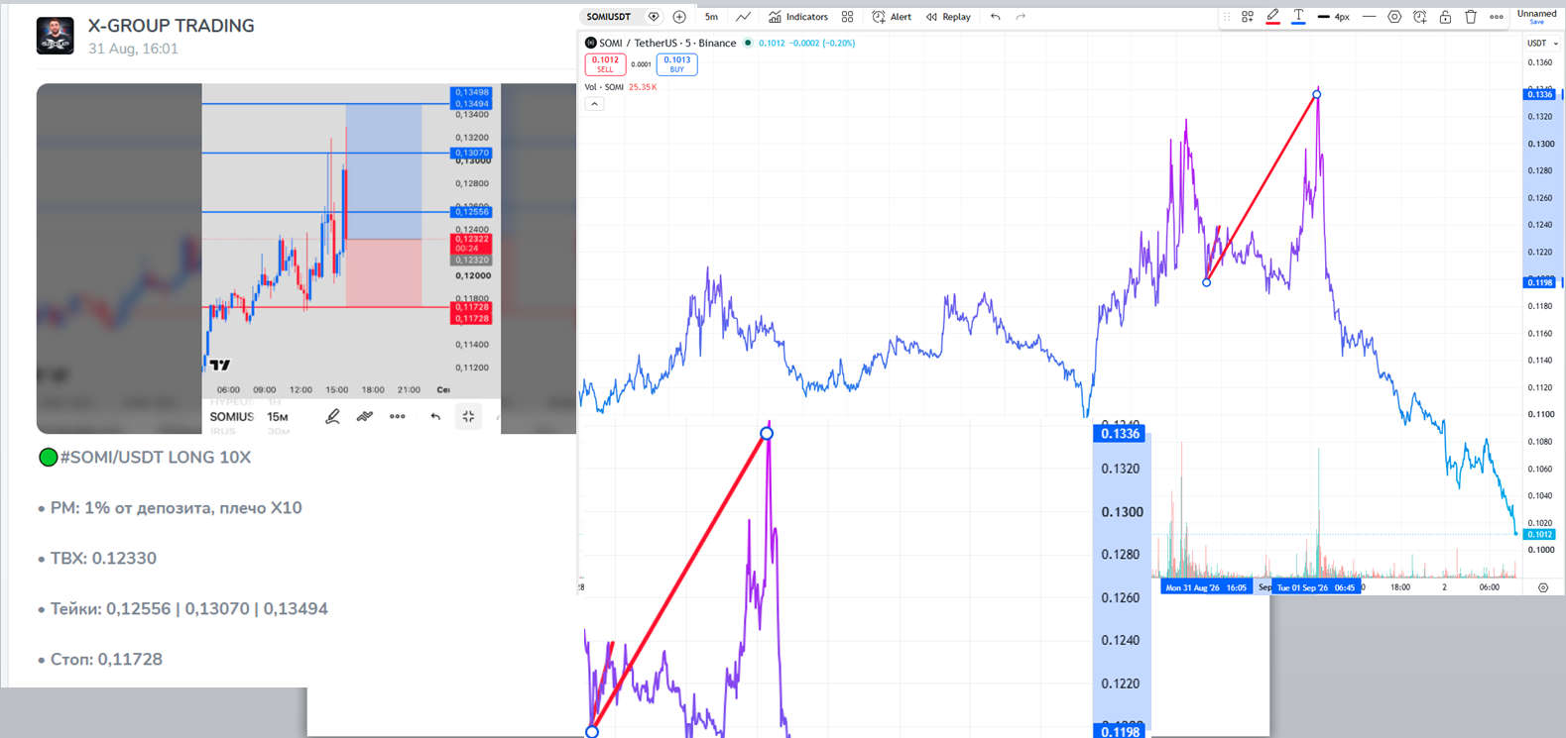Open the Unnamed layout Save menu
1566x738 pixels.
pyautogui.click(x=1536, y=17)
